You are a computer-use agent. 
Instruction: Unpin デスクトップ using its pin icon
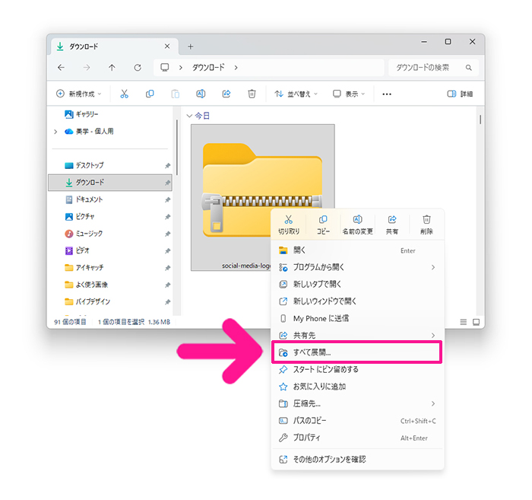click(168, 166)
